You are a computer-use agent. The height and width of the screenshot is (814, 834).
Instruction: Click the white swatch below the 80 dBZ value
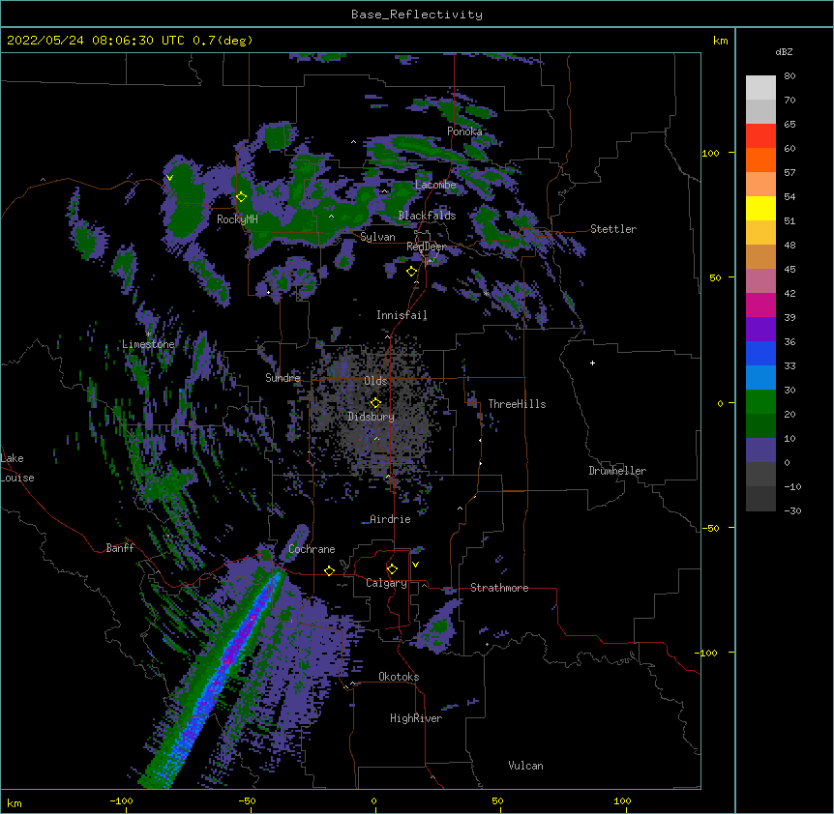tap(760, 87)
